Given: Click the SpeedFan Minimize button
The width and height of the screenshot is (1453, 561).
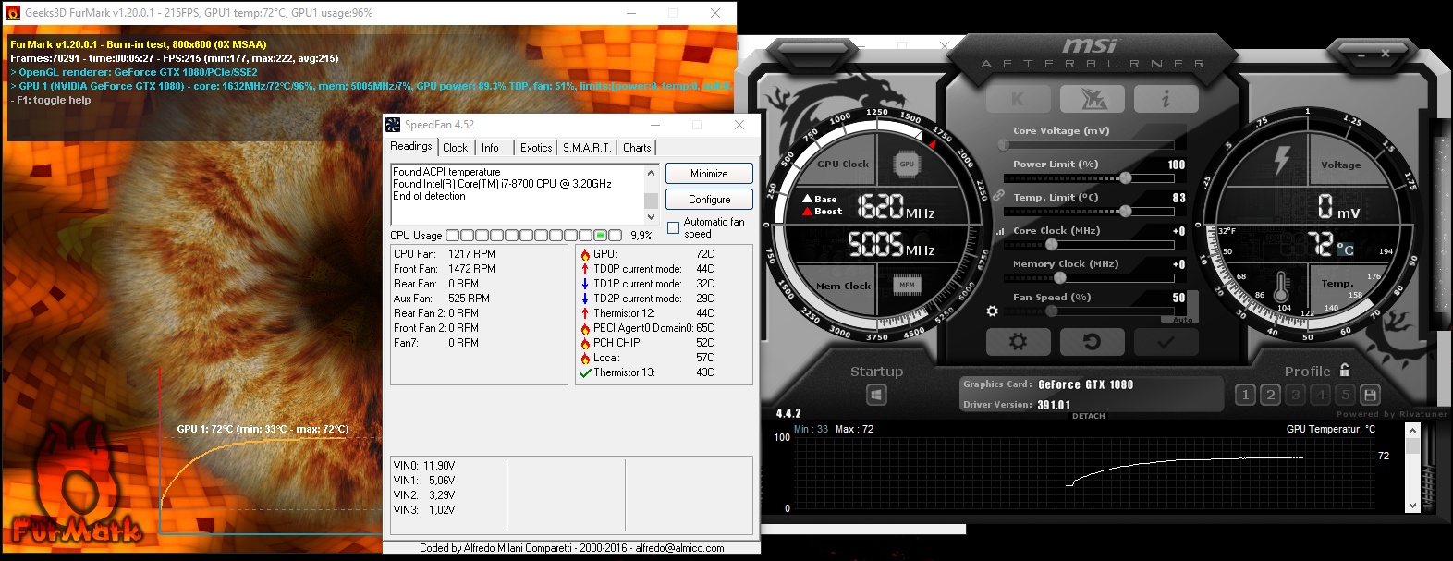Looking at the screenshot, I should [709, 174].
